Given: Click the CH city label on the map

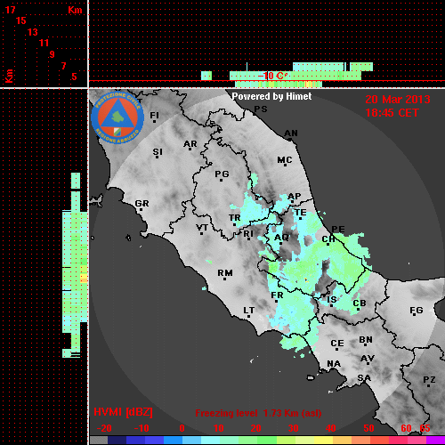Looking at the screenshot, I should click(x=328, y=239).
